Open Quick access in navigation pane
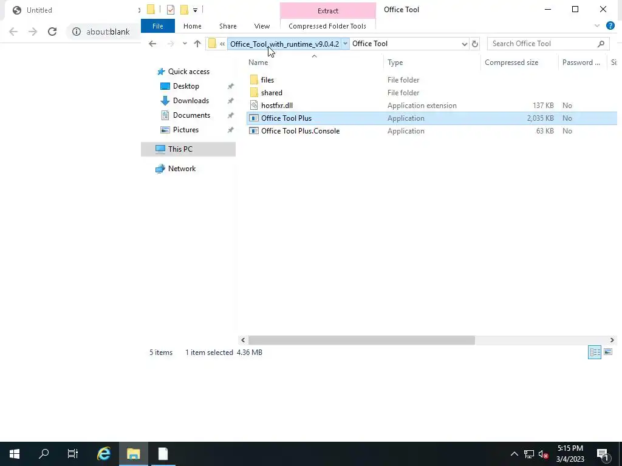 pos(189,72)
